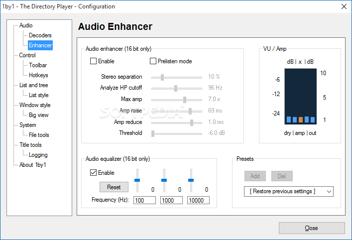Go to the Toolbar settings page
The width and height of the screenshot is (352, 240).
click(38, 65)
